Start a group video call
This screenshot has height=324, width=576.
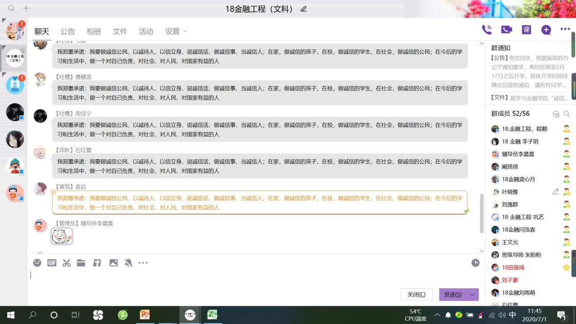[506, 30]
